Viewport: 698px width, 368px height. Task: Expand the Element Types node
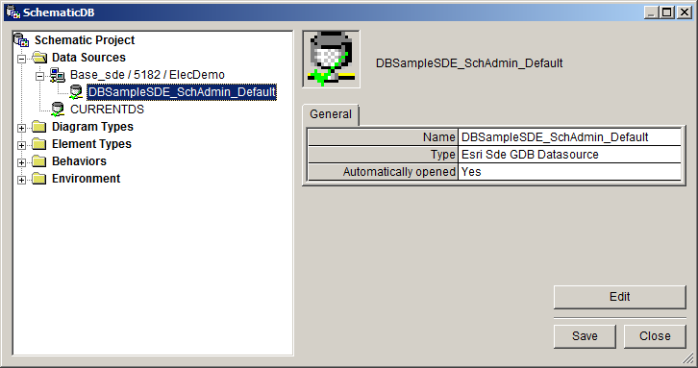(21, 145)
